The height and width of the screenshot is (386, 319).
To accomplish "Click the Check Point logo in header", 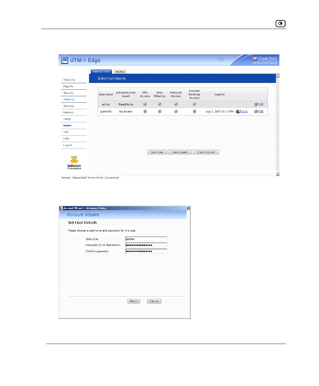I will pyautogui.click(x=265, y=60).
